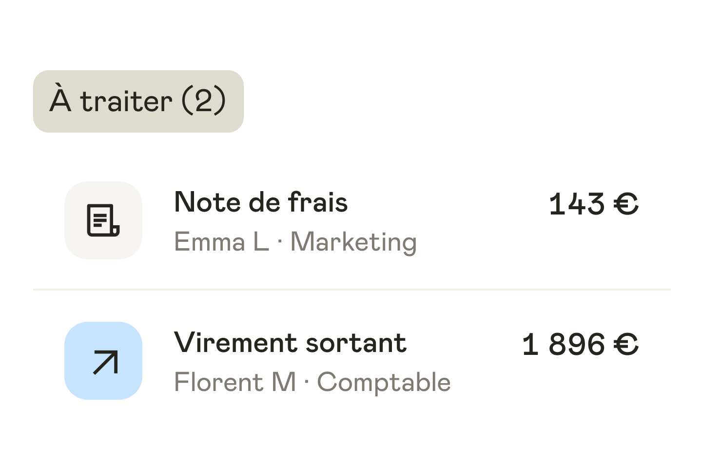
Task: Click the "Comptable" role label
Action: pos(384,382)
